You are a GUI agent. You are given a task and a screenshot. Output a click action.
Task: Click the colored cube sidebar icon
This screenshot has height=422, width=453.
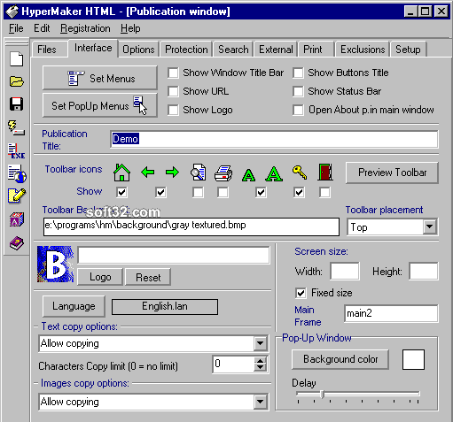(17, 219)
